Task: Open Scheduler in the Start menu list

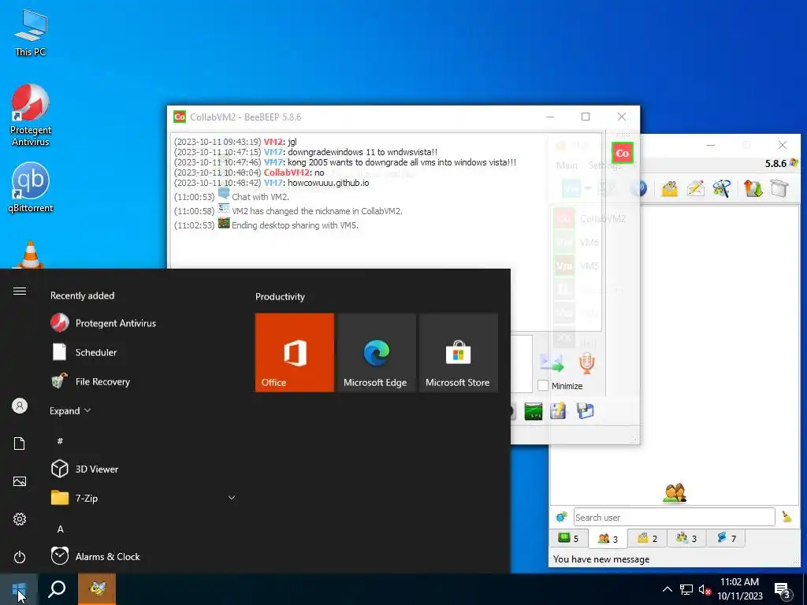Action: [95, 352]
